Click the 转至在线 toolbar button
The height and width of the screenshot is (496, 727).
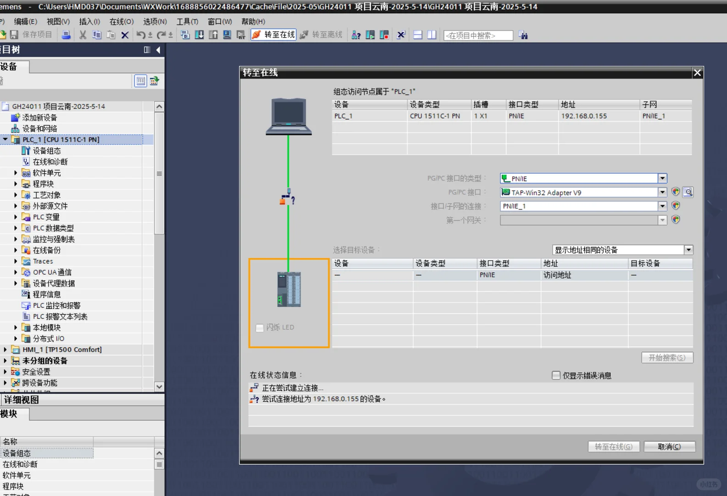274,35
